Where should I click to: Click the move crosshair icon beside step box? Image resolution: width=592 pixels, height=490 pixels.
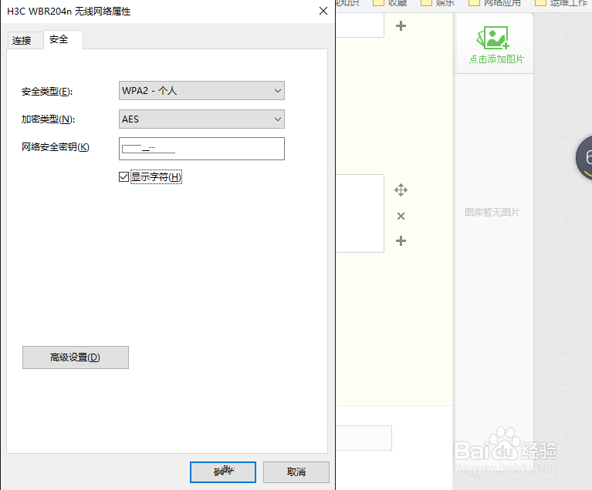tap(401, 190)
